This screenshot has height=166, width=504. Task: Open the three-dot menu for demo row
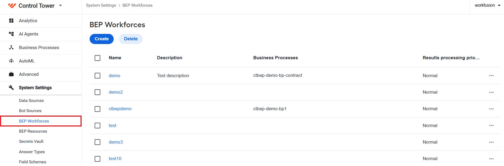coord(491,76)
